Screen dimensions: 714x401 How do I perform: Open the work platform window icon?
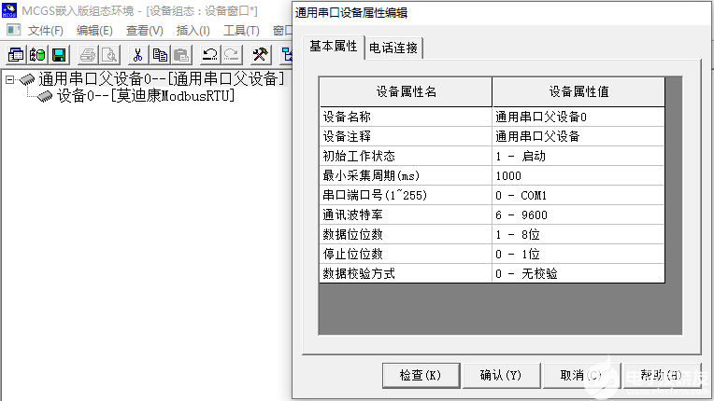tap(16, 55)
